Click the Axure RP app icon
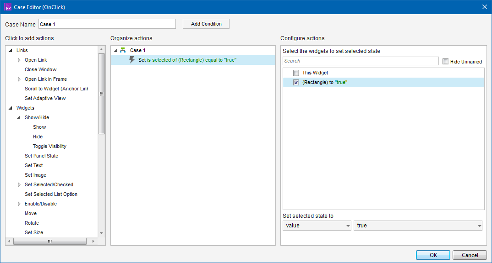Viewport: 492px width, 263px height. [8, 7]
